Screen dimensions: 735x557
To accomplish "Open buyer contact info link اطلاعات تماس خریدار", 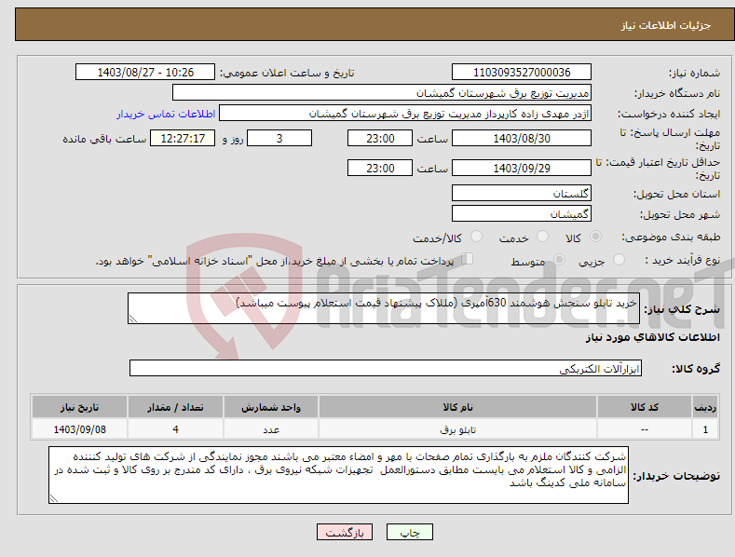I will (x=166, y=114).
